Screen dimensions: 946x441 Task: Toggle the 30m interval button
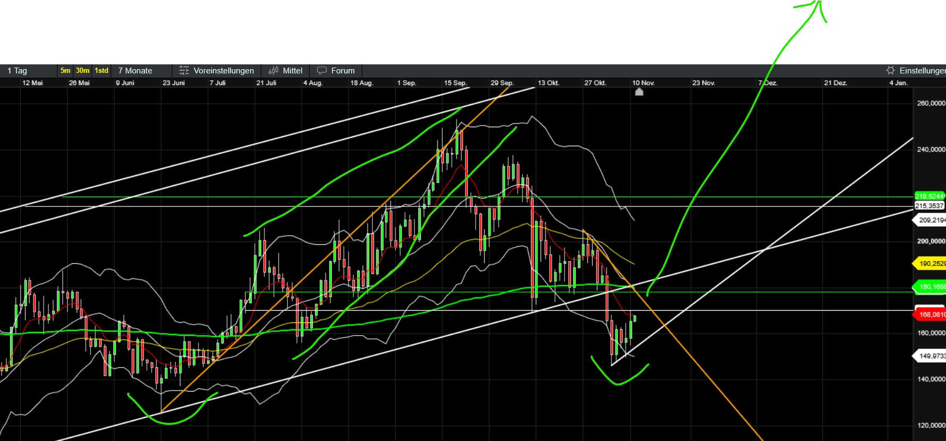[82, 71]
